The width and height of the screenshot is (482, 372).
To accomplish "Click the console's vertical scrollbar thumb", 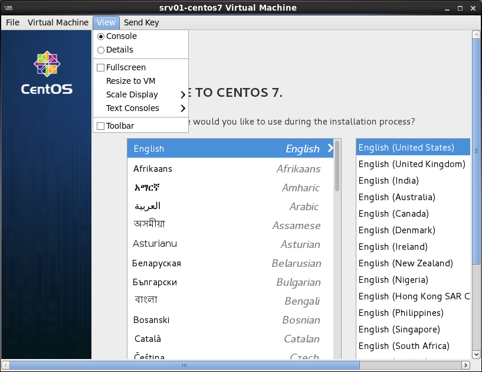I will (x=476, y=151).
